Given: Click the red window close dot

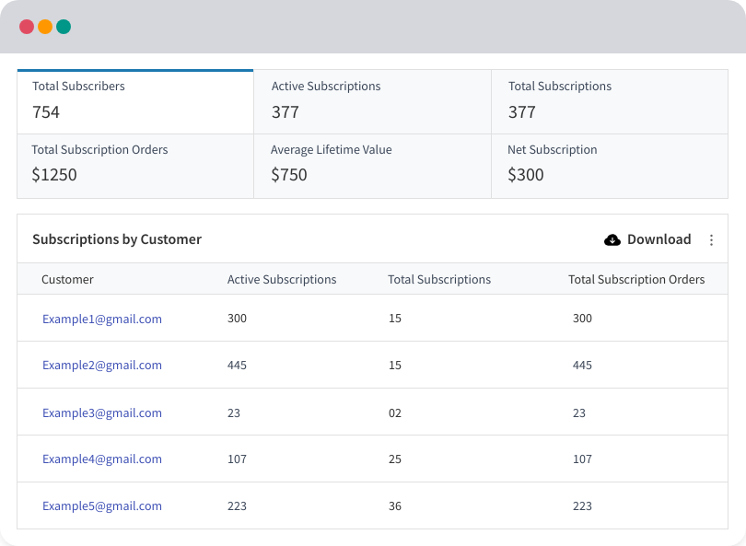Looking at the screenshot, I should pyautogui.click(x=27, y=27).
